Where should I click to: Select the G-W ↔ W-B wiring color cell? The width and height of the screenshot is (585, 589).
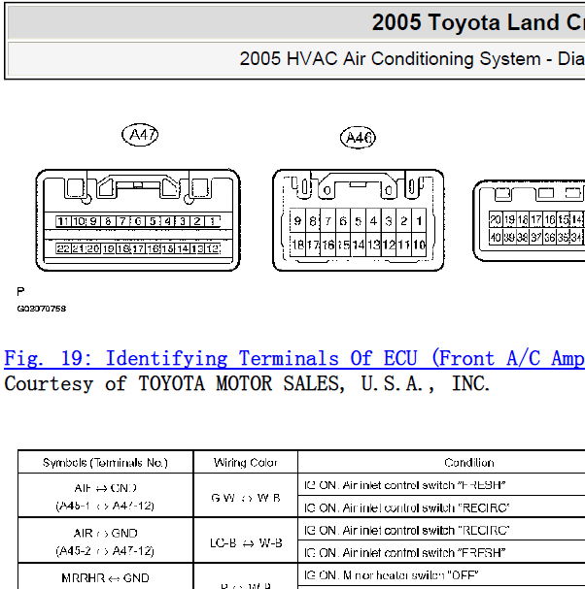coord(246,498)
